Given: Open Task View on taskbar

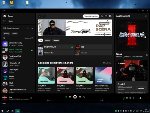Looking at the screenshot, I should 13,111.
